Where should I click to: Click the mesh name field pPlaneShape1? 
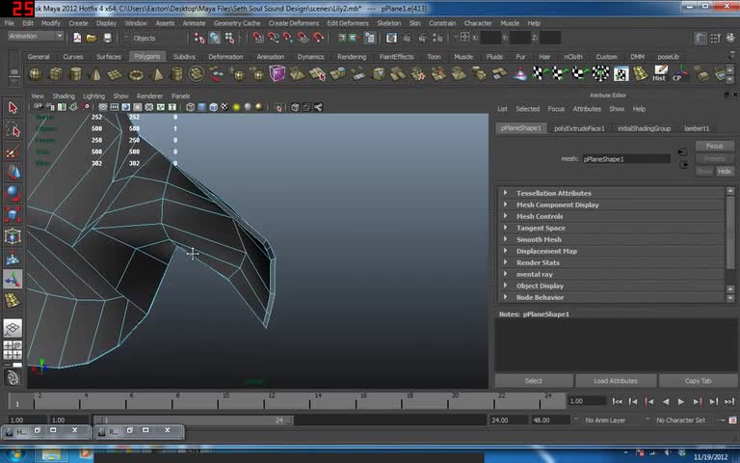click(624, 159)
